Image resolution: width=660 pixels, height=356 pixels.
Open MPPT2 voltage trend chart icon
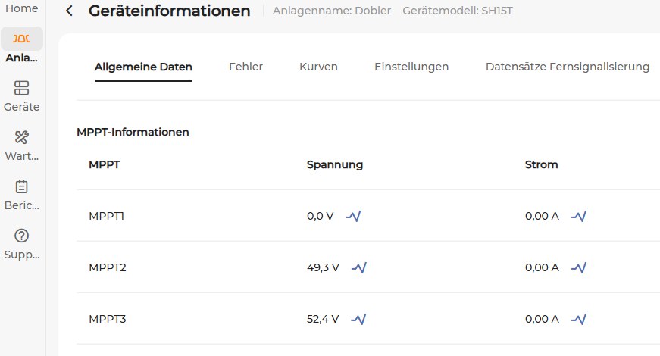coord(359,267)
